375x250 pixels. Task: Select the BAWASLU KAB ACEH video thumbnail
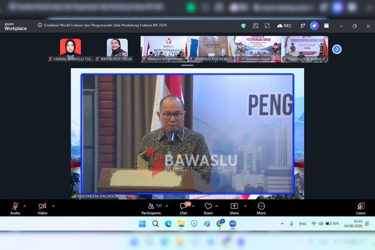[211, 49]
